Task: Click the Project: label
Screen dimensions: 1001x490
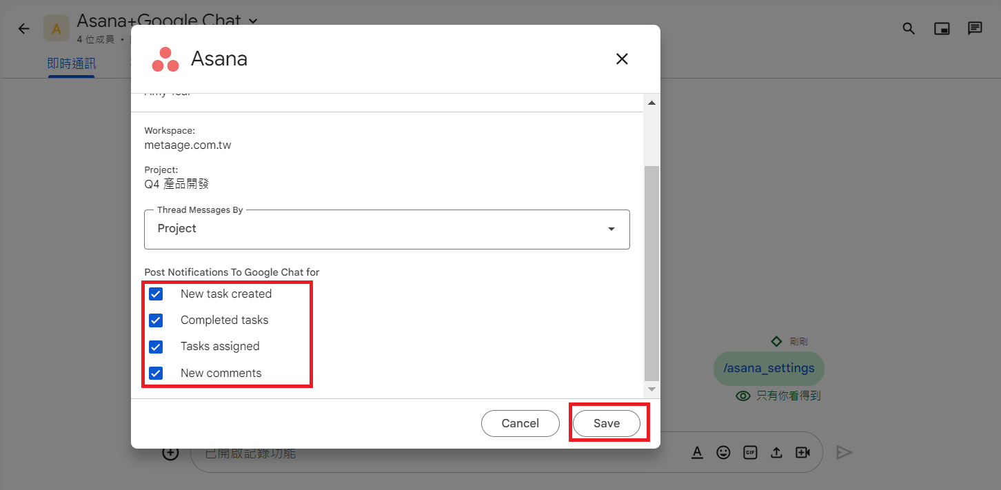Action: pos(161,170)
